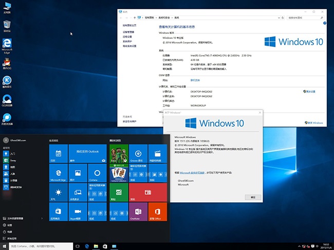
Task: Click the Control Panel breadcrumb
Action: [150, 18]
